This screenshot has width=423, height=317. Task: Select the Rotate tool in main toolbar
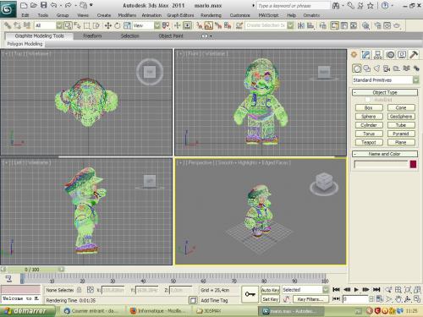[x=118, y=26]
